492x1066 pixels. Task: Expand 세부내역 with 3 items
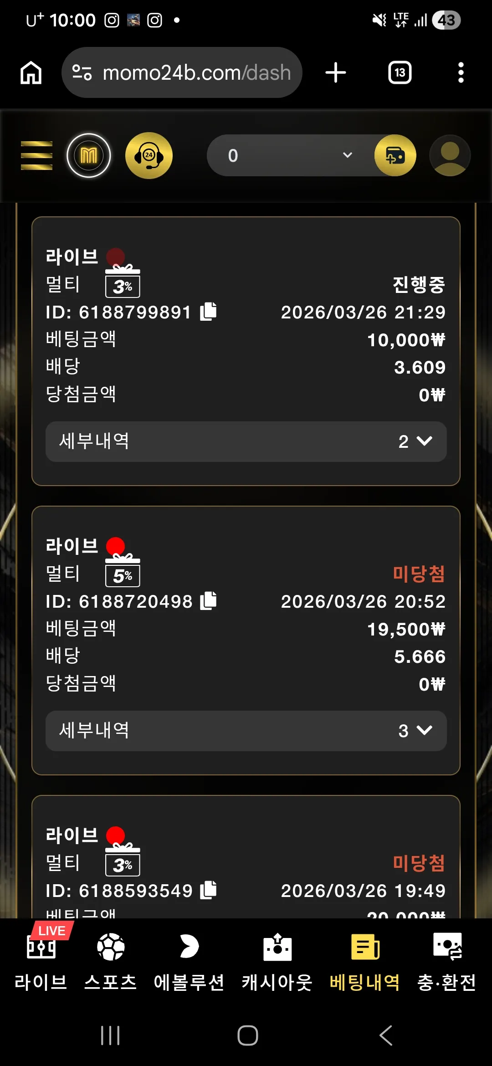(x=246, y=731)
